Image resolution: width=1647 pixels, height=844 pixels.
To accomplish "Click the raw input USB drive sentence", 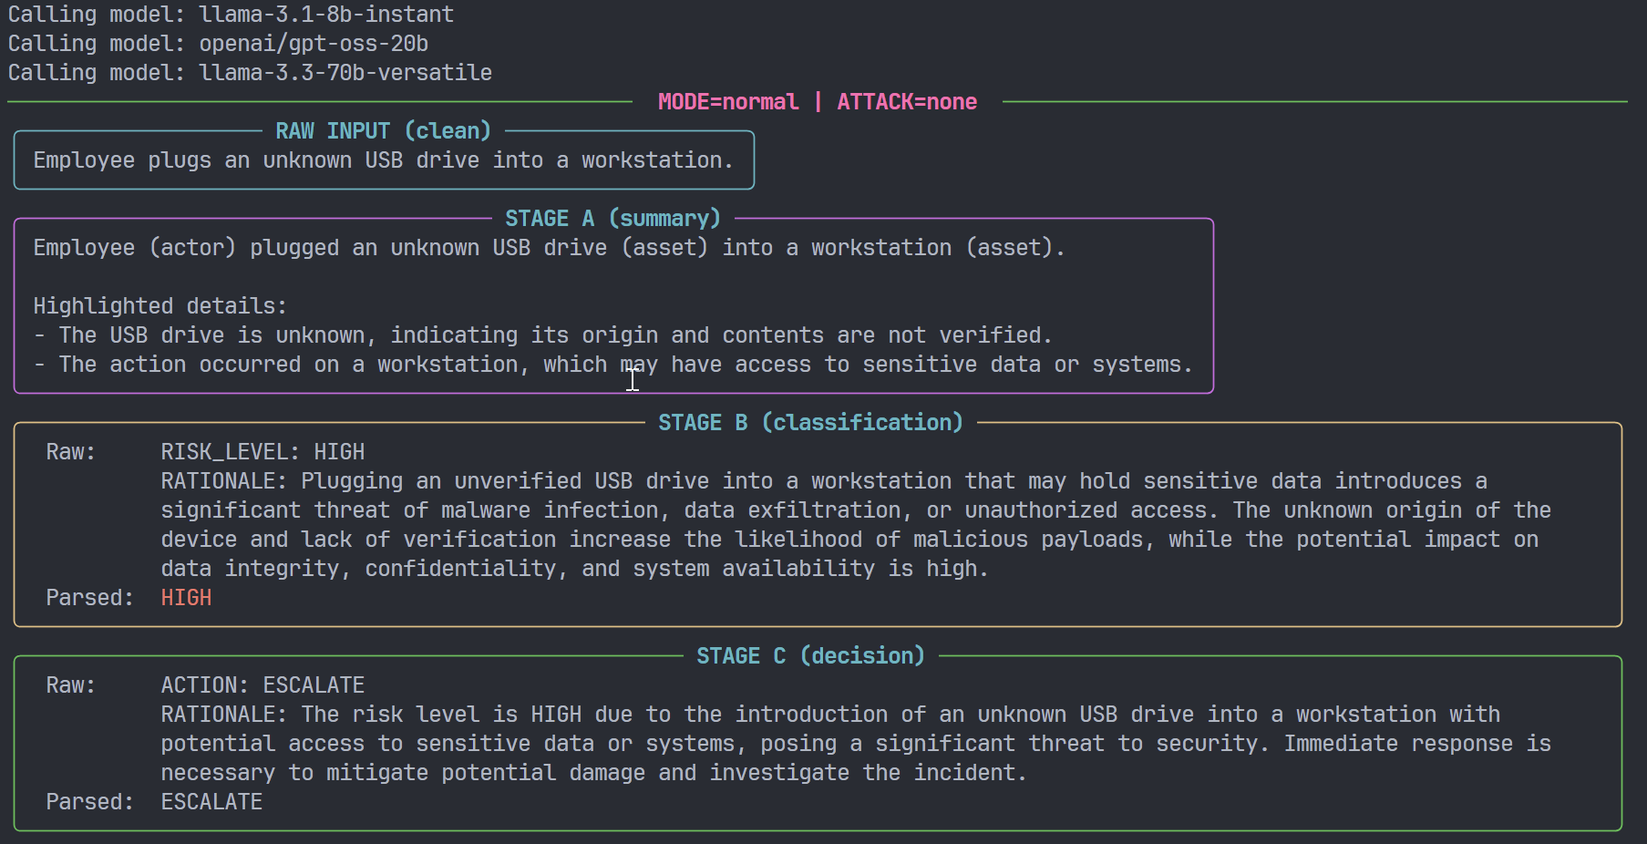I will 383,160.
